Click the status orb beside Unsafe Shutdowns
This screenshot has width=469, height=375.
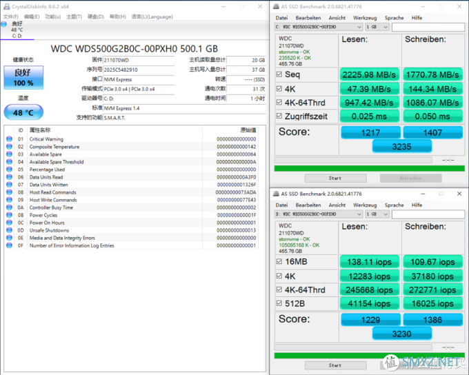coord(9,230)
